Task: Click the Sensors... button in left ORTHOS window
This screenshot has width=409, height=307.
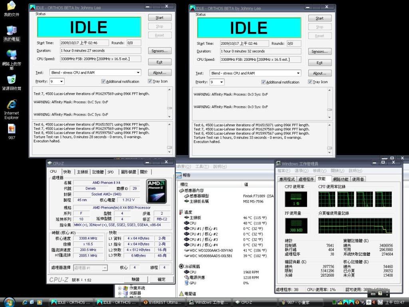Action: coord(159,51)
